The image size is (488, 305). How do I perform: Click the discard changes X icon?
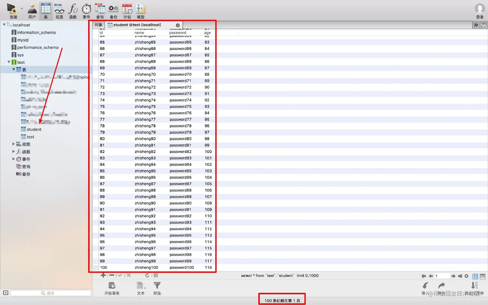point(129,275)
